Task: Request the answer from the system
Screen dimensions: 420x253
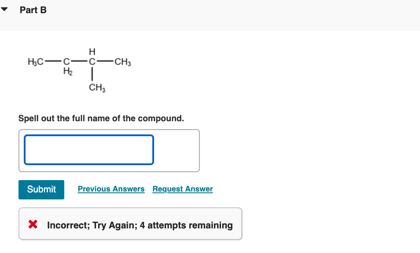Action: click(x=182, y=189)
